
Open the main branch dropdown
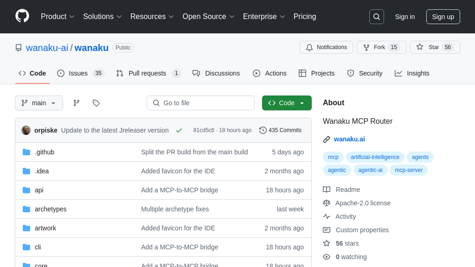click(39, 103)
